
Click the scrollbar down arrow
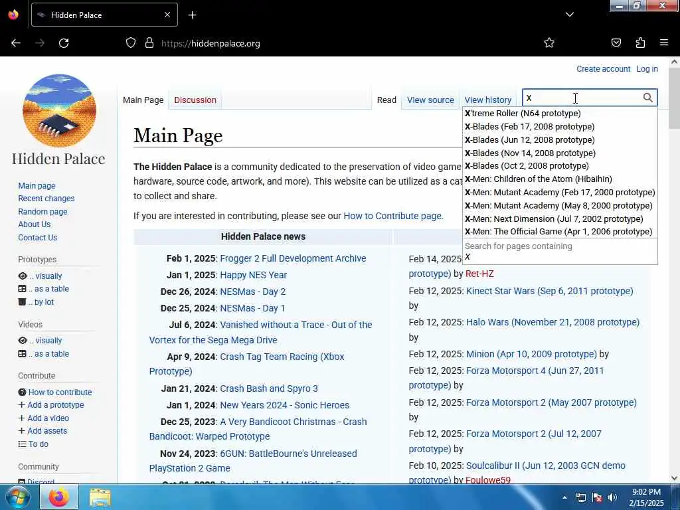click(674, 478)
